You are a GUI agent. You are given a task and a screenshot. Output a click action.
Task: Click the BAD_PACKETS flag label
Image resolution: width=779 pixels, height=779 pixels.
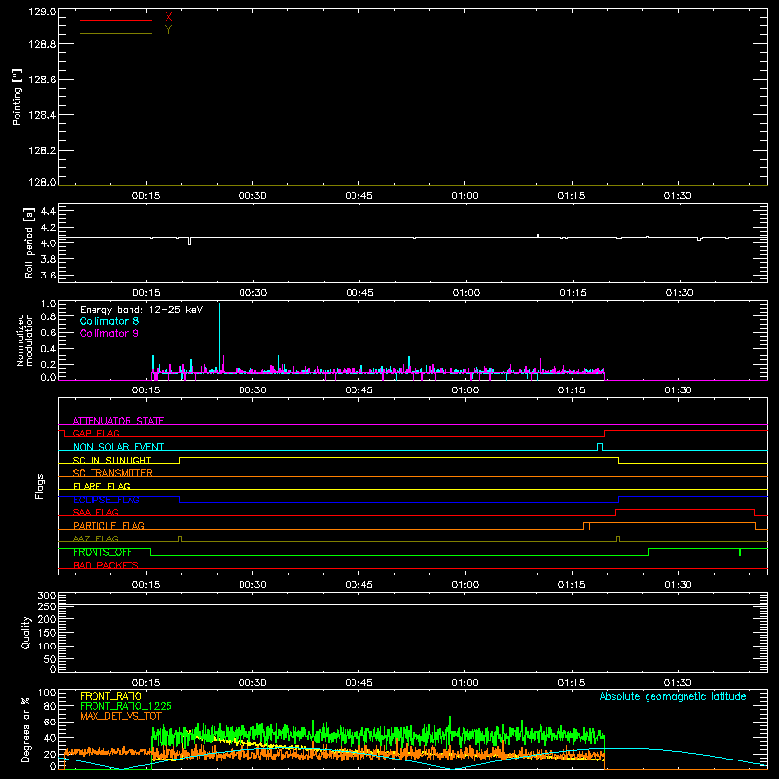[x=106, y=566]
